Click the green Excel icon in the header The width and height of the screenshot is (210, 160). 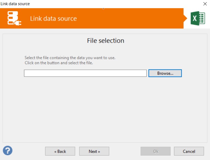tap(198, 18)
